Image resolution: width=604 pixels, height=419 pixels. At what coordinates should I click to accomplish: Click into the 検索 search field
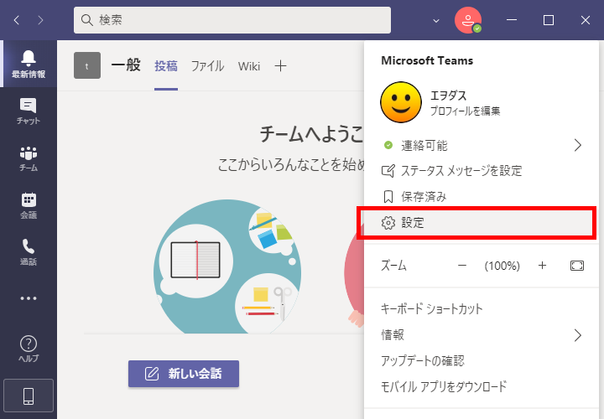click(x=232, y=20)
